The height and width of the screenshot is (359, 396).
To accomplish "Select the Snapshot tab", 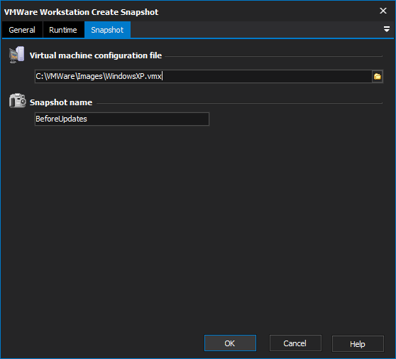I will pos(107,30).
